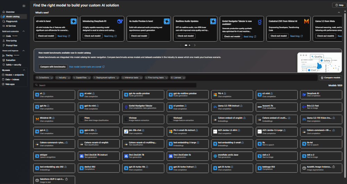Collapse the Build and customize section
The height and width of the screenshot is (184, 347).
click(24, 32)
